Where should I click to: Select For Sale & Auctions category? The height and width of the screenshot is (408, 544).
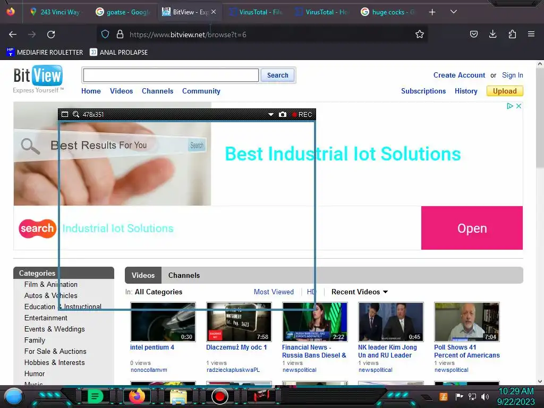coord(55,352)
